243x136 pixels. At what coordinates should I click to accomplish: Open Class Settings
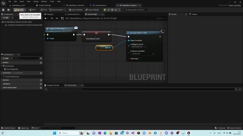(76, 10)
